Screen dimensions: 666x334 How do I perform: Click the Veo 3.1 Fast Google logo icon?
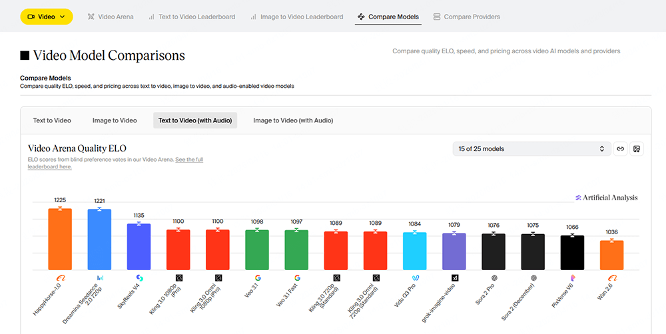(x=297, y=278)
